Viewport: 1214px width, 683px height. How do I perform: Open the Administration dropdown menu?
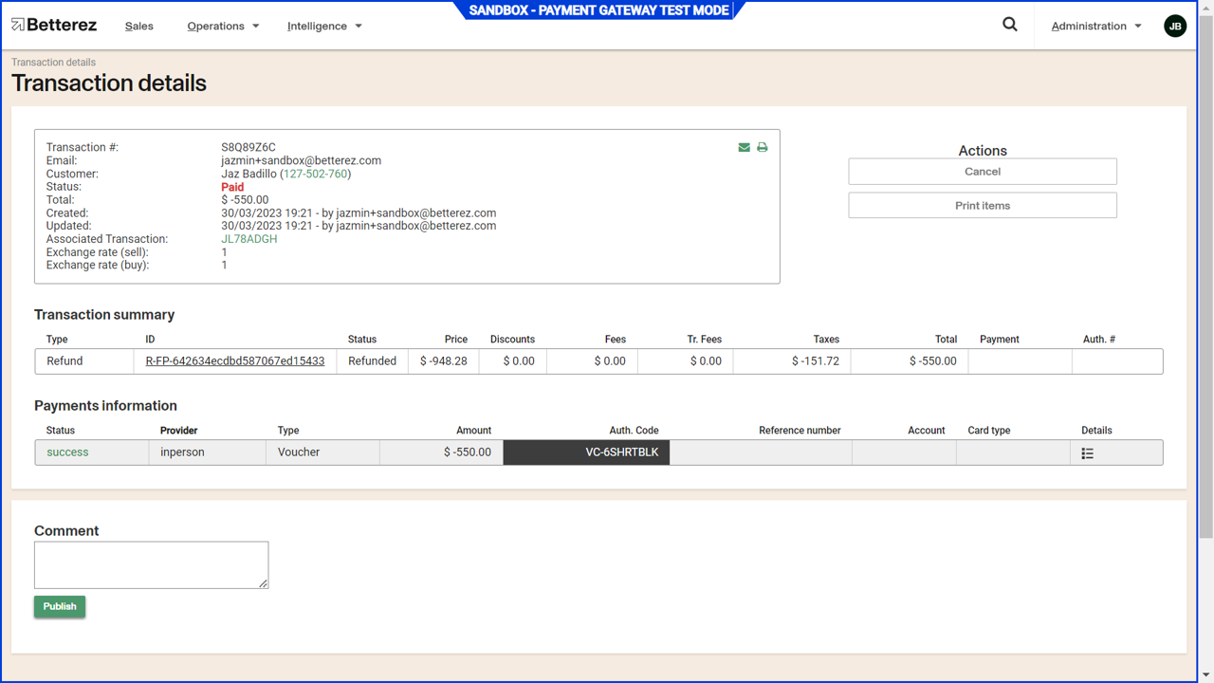(1095, 27)
